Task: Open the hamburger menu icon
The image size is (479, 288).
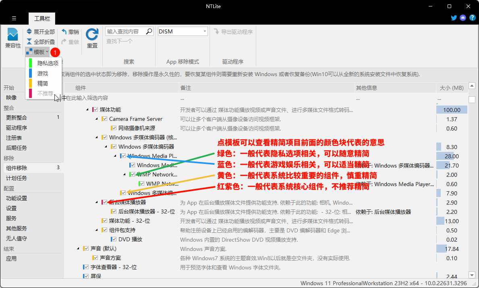Action: [x=14, y=18]
